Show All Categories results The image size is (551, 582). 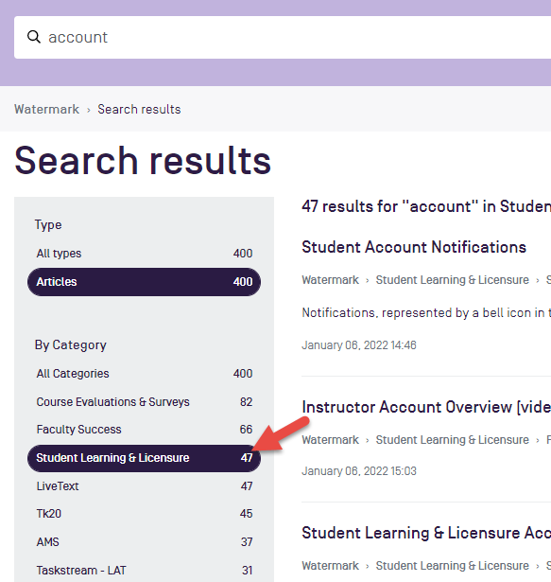pos(144,374)
